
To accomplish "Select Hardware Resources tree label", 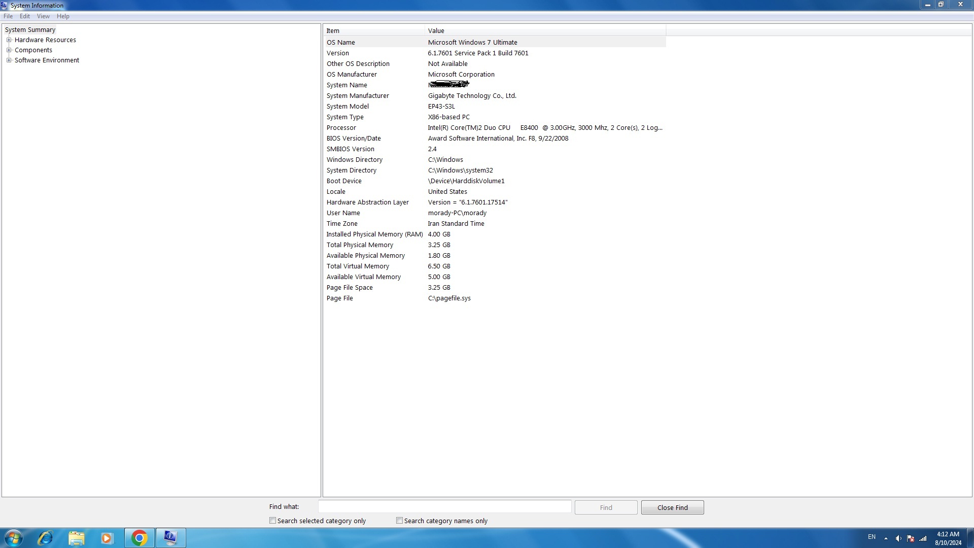I will [x=45, y=40].
